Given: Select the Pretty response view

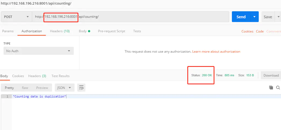Looking at the screenshot, I should click(9, 88).
